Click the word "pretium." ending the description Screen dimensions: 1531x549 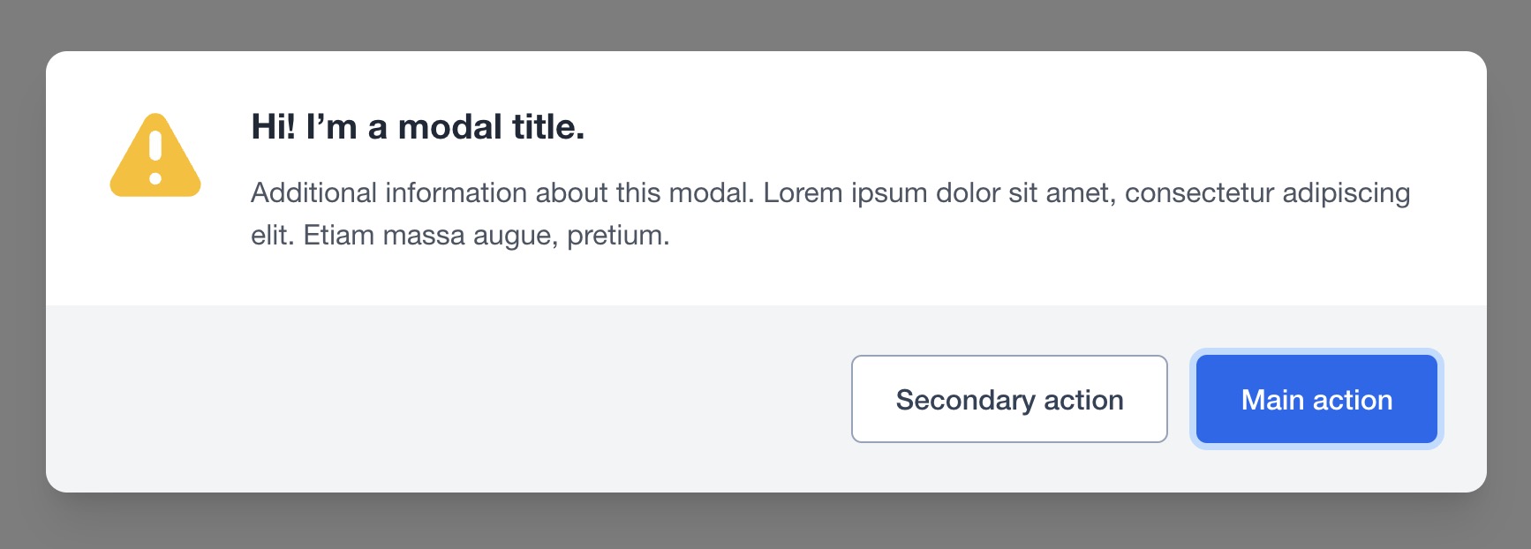[x=618, y=237]
